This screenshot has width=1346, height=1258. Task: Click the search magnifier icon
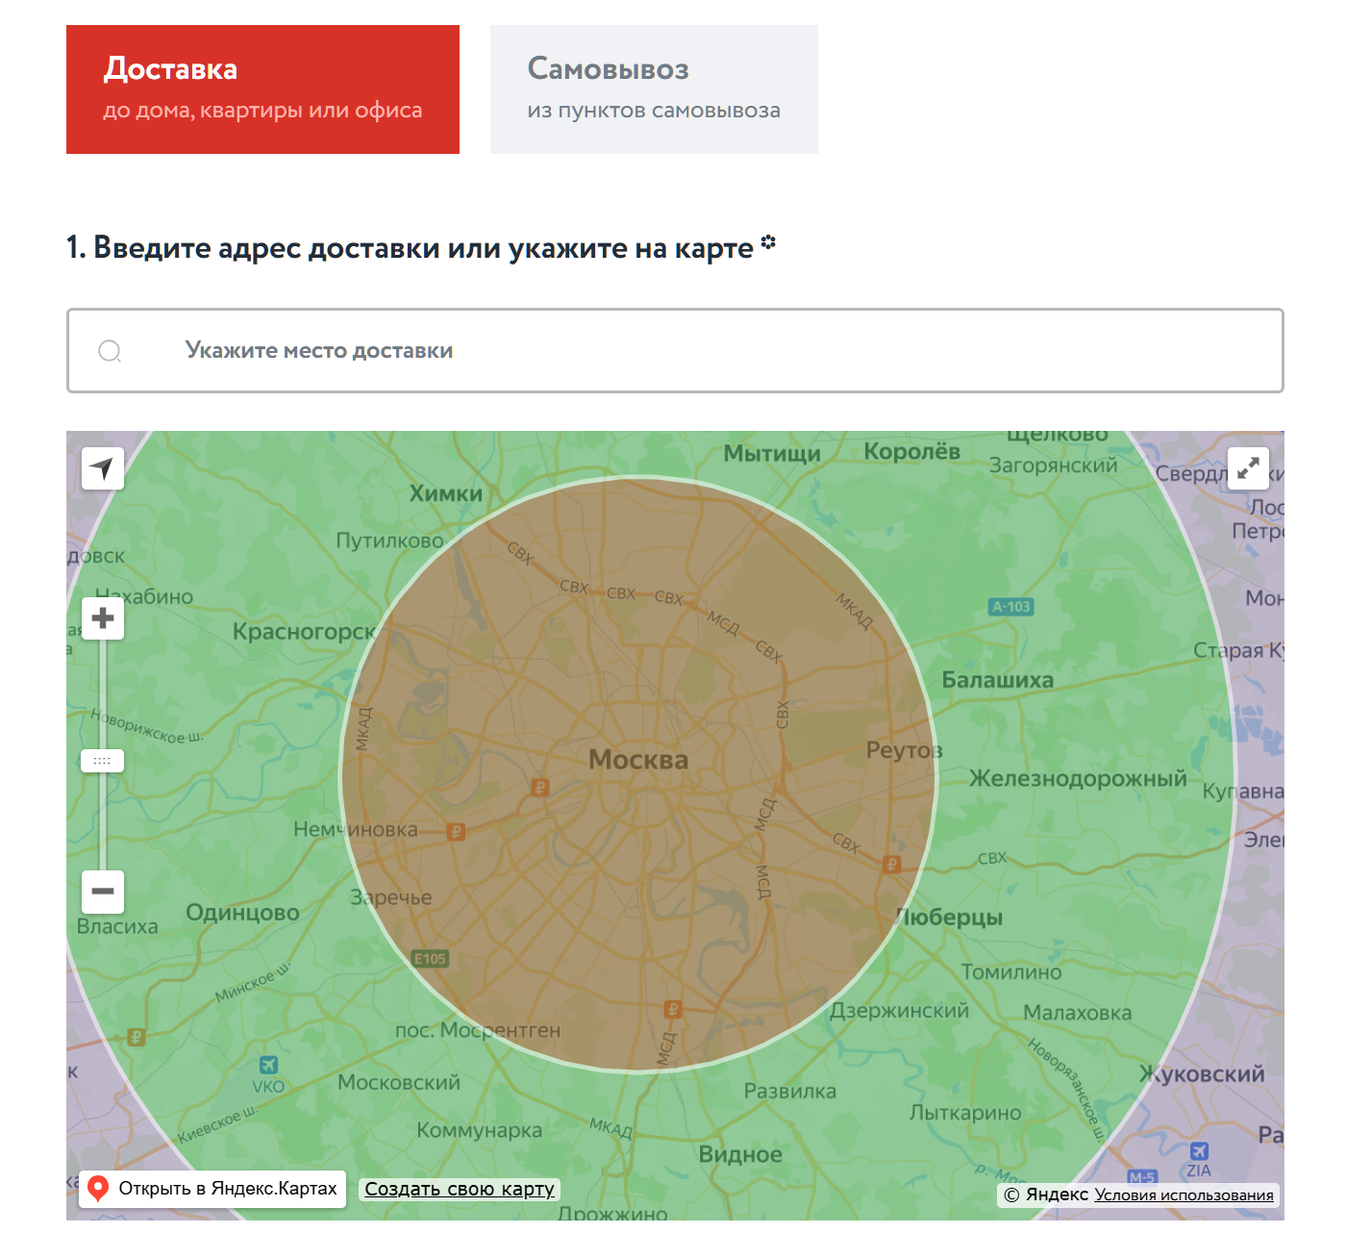click(x=110, y=351)
